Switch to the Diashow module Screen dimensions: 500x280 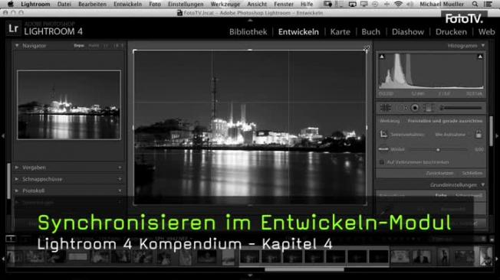click(x=408, y=32)
